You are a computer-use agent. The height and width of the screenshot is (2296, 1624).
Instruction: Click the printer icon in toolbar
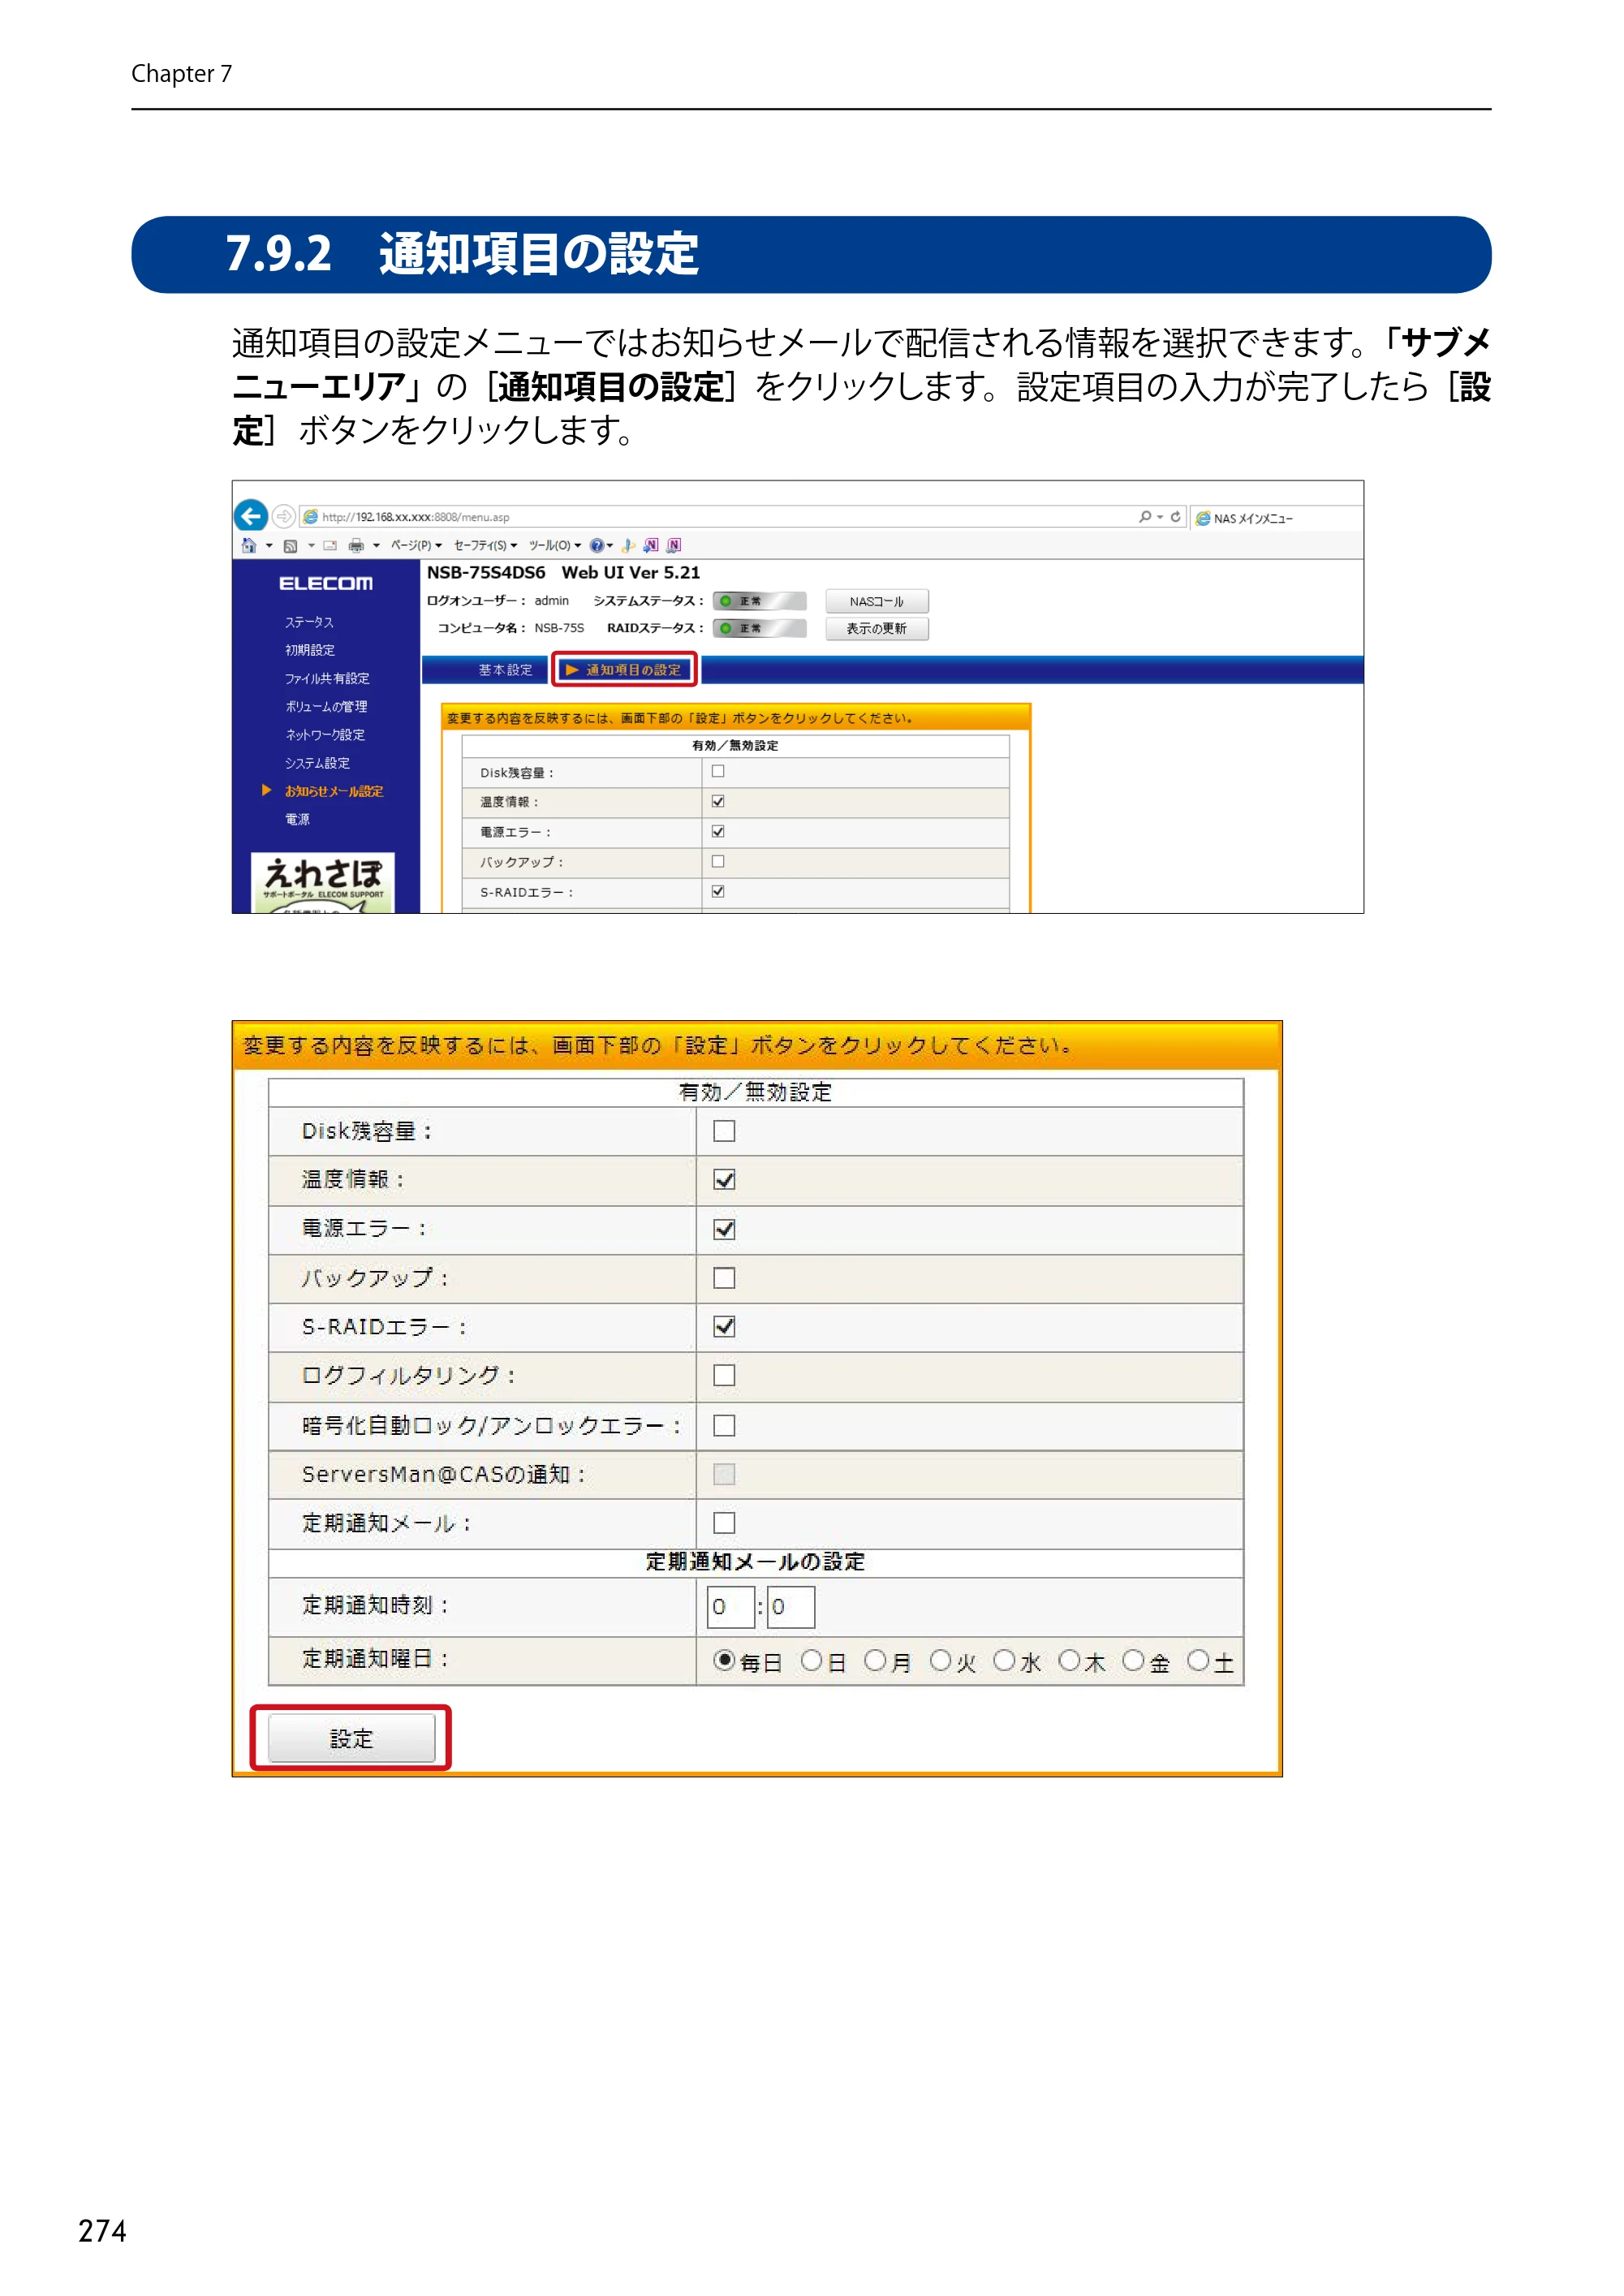[356, 546]
